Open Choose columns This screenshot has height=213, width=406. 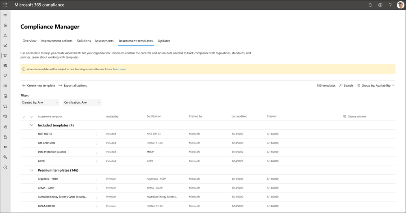click(355, 117)
